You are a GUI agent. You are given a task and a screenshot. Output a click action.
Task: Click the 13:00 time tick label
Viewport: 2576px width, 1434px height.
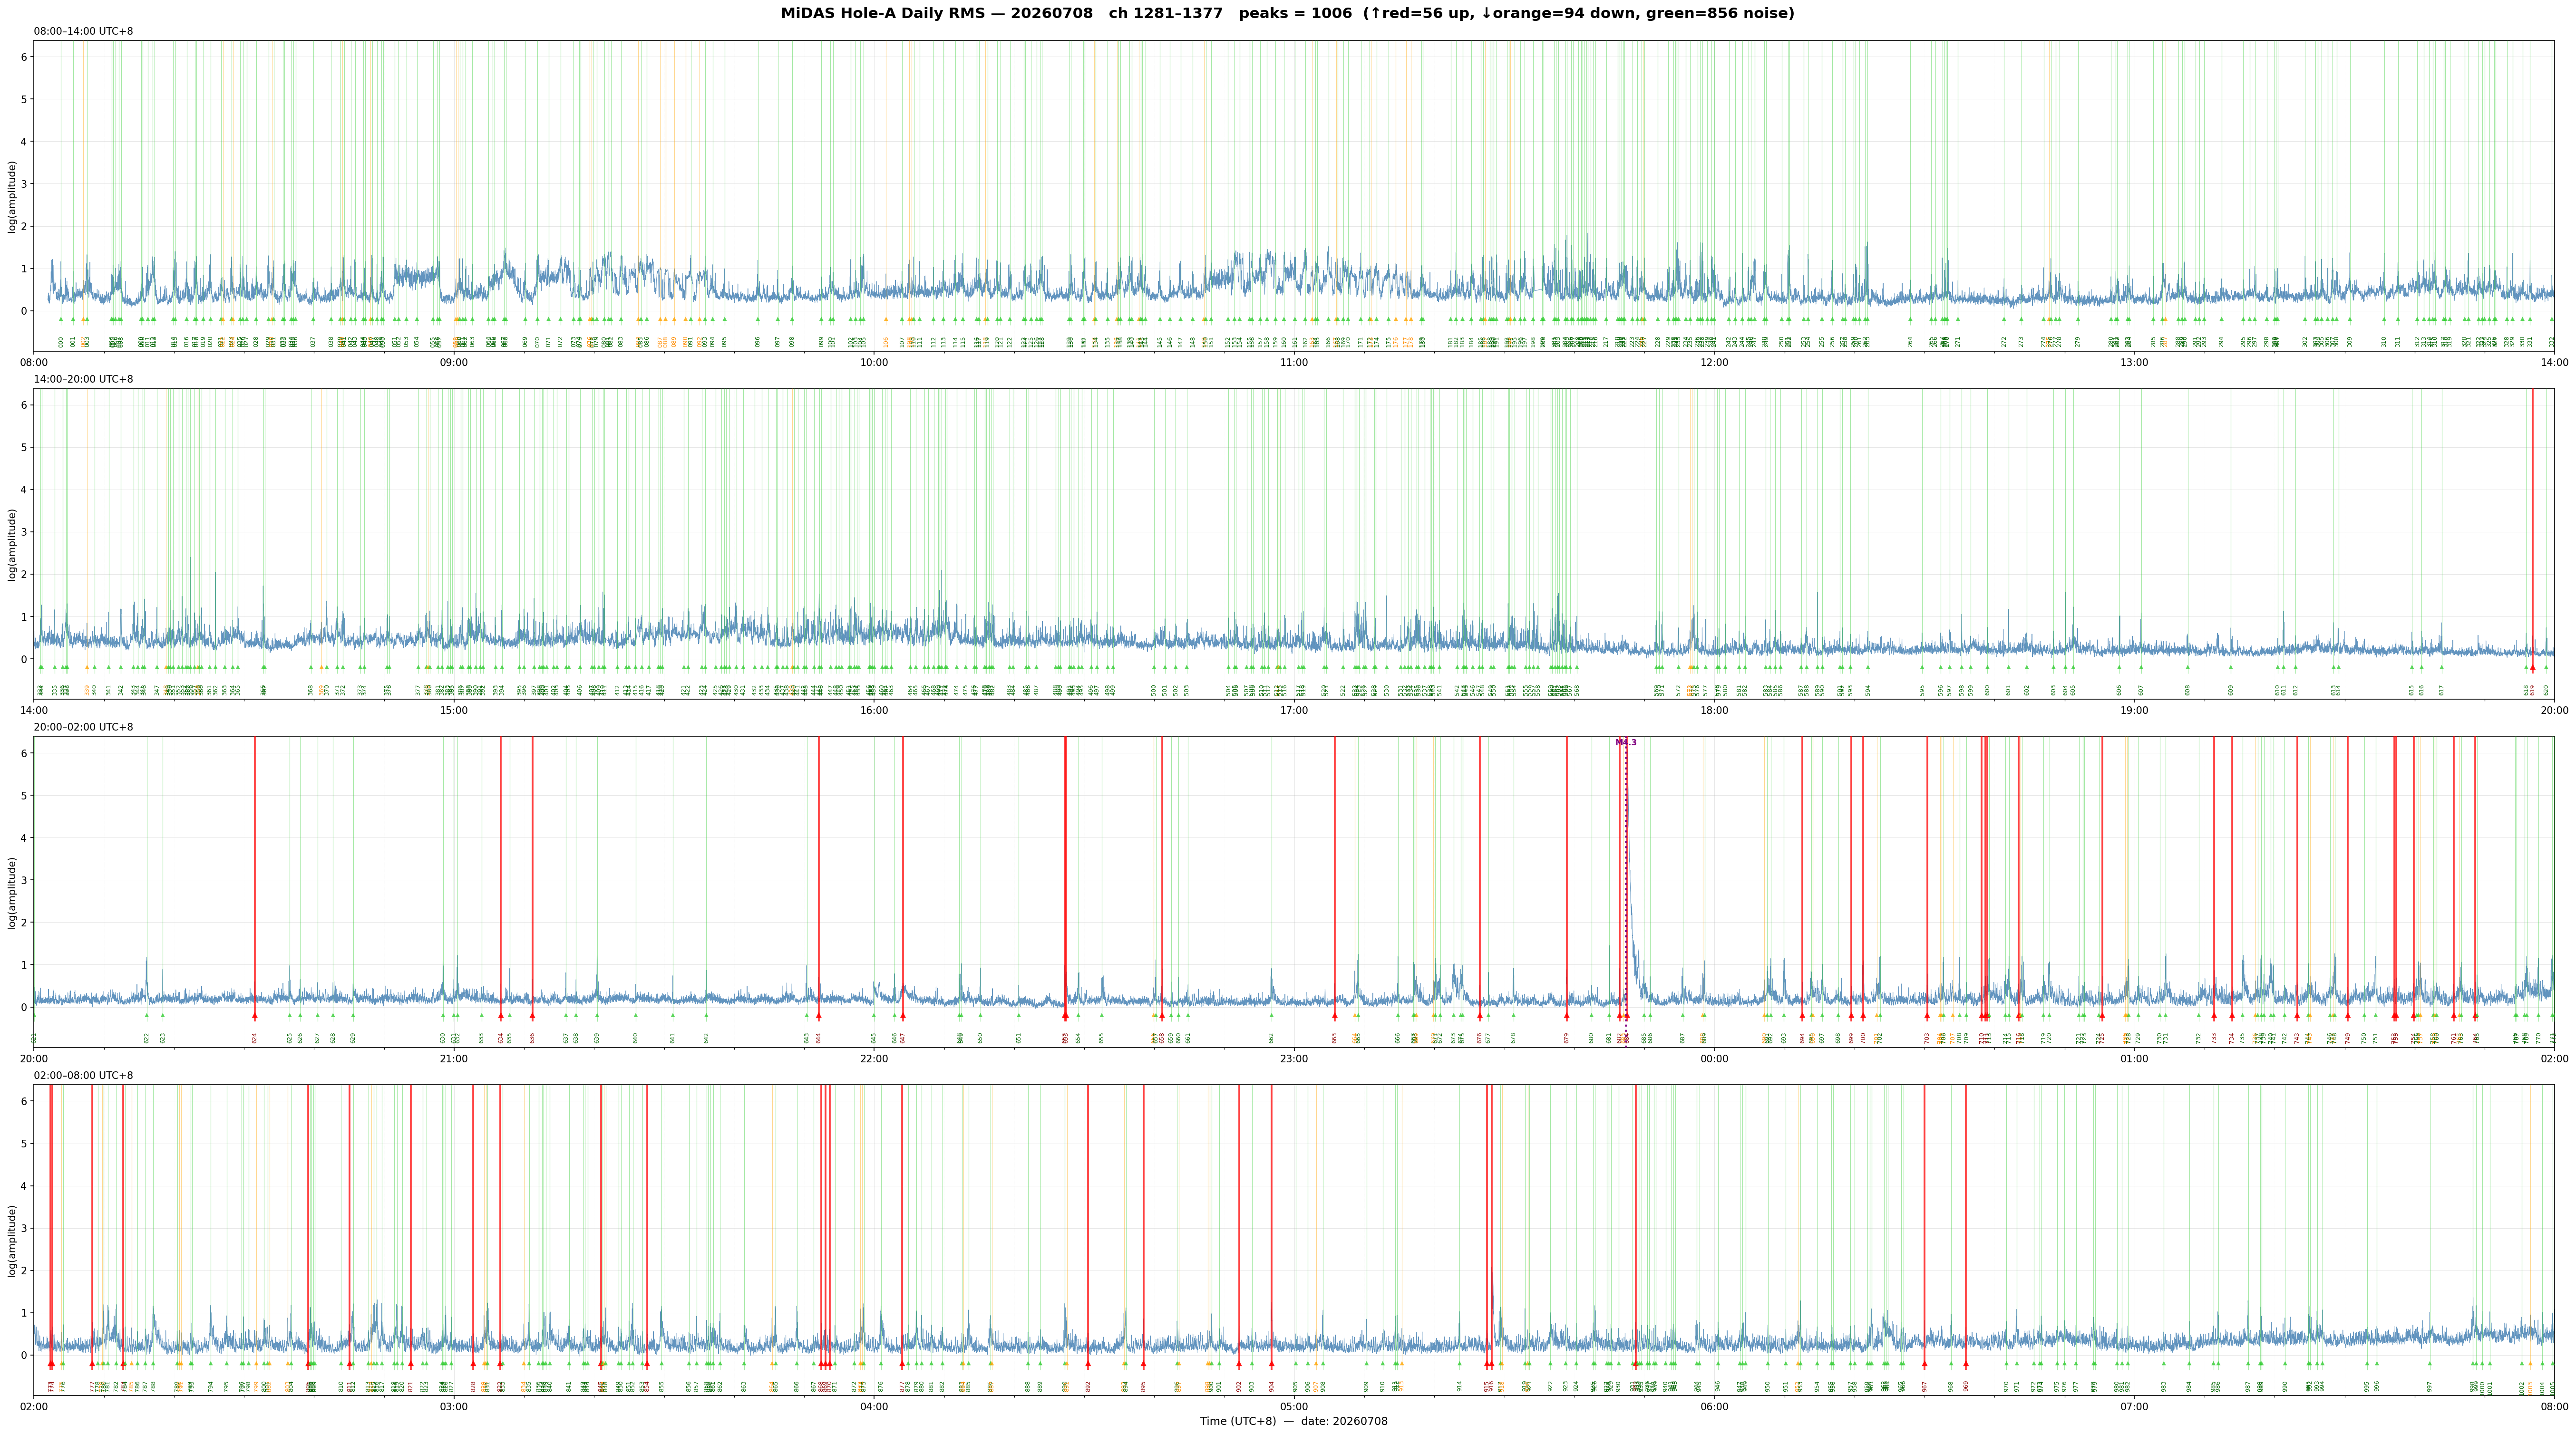click(x=2134, y=362)
